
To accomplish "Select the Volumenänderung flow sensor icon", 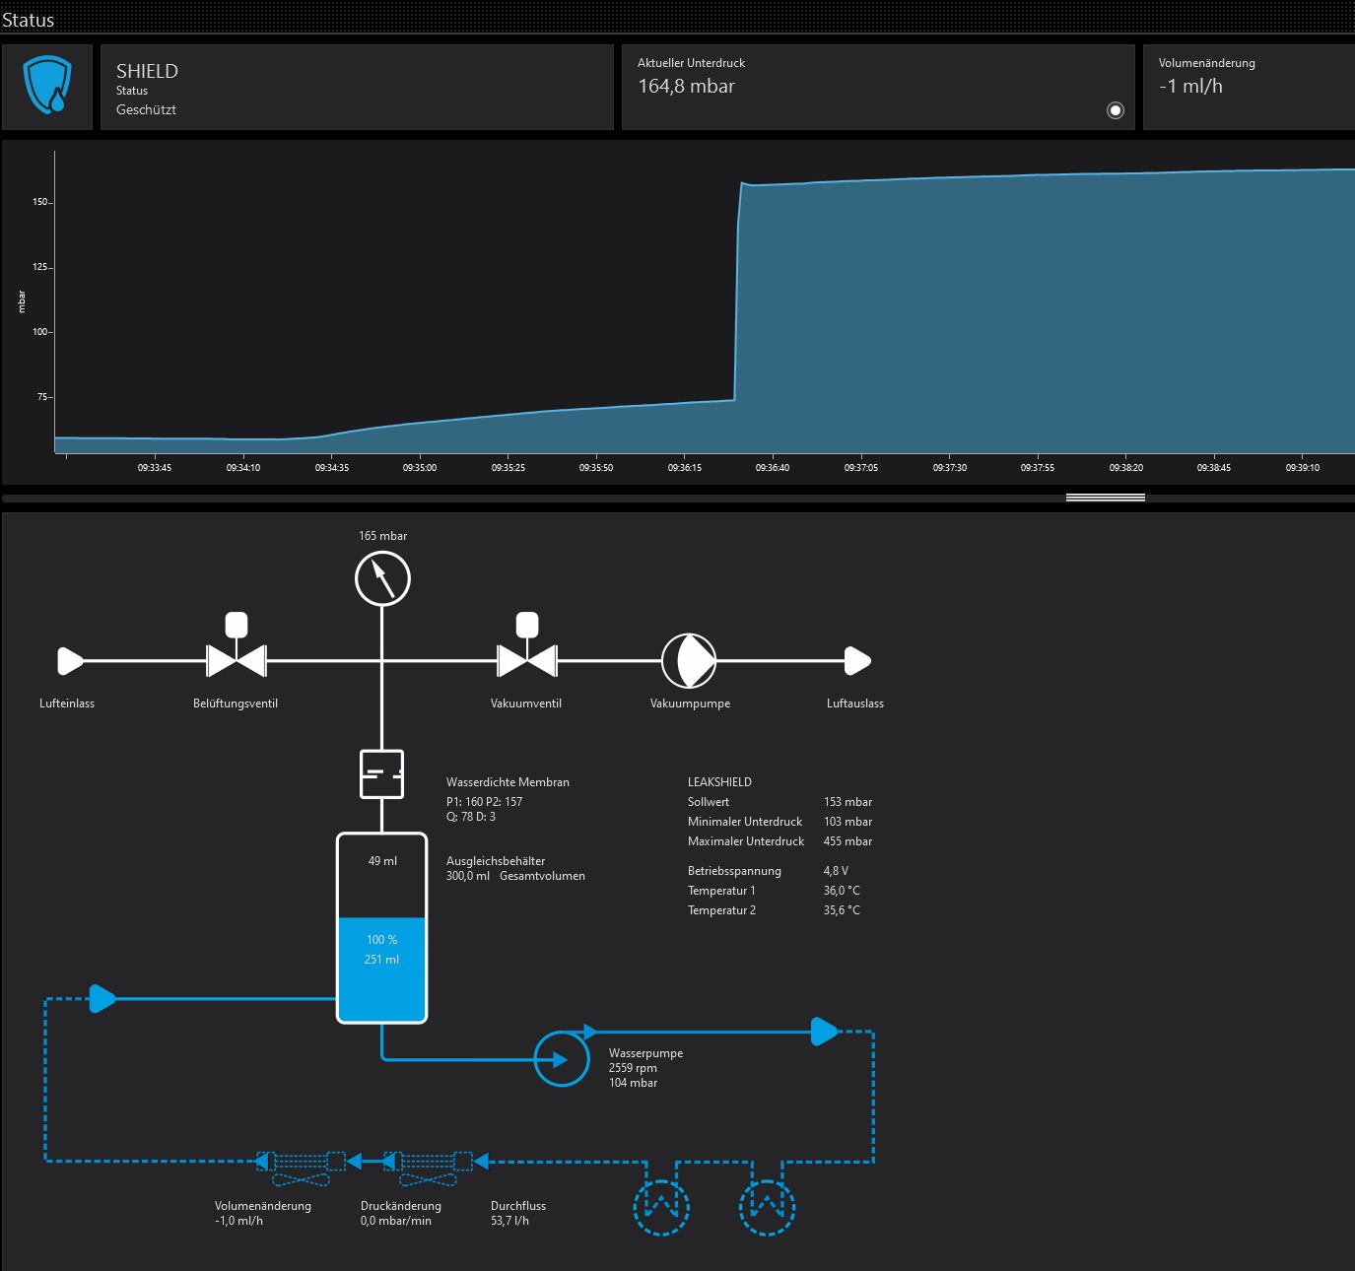I will coord(302,1168).
